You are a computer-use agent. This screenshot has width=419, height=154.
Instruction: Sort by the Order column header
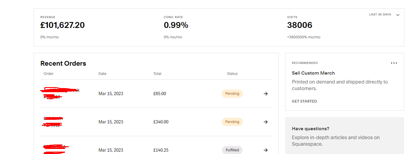[49, 74]
